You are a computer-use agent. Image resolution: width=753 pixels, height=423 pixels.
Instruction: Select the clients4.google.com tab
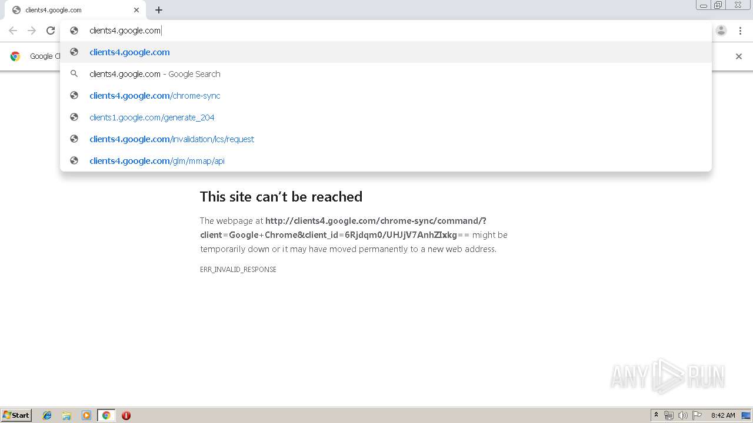[x=75, y=10]
